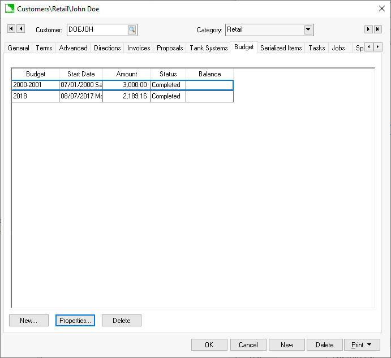This screenshot has width=391, height=358.
Task: Select the 2018 budget row
Action: click(x=35, y=97)
